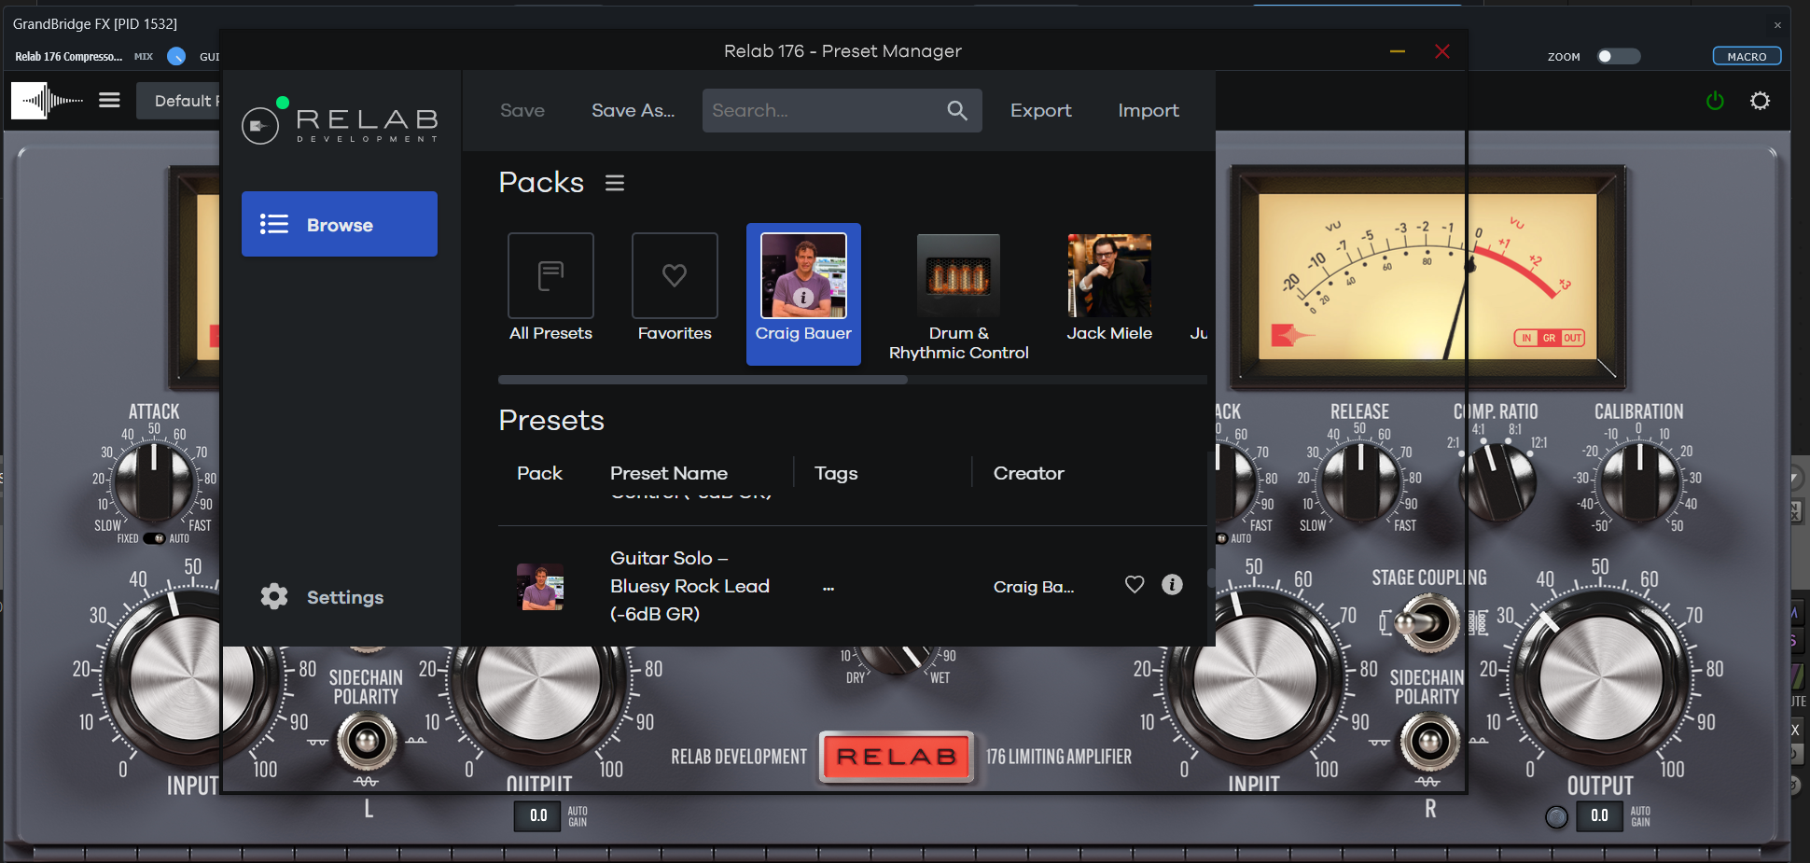Click Save As... in Preset Manager
This screenshot has width=1810, height=863.
pyautogui.click(x=633, y=110)
